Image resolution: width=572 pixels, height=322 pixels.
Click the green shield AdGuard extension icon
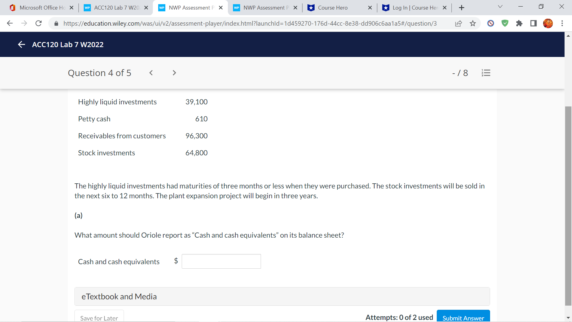[505, 23]
